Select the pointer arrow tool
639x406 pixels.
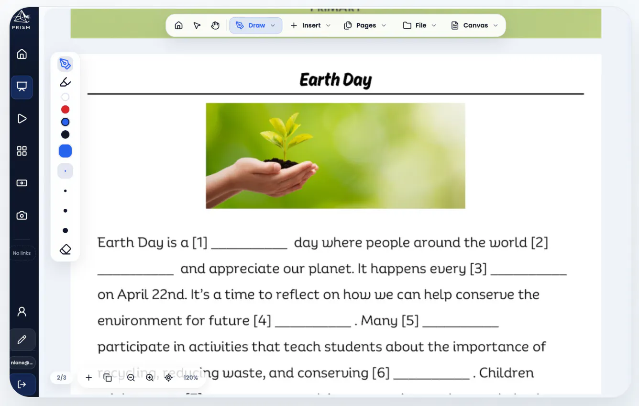pyautogui.click(x=197, y=25)
